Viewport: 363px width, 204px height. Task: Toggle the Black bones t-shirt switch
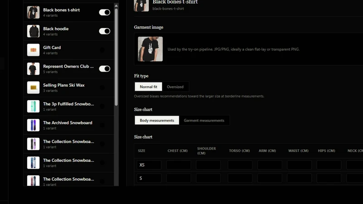coord(104,12)
